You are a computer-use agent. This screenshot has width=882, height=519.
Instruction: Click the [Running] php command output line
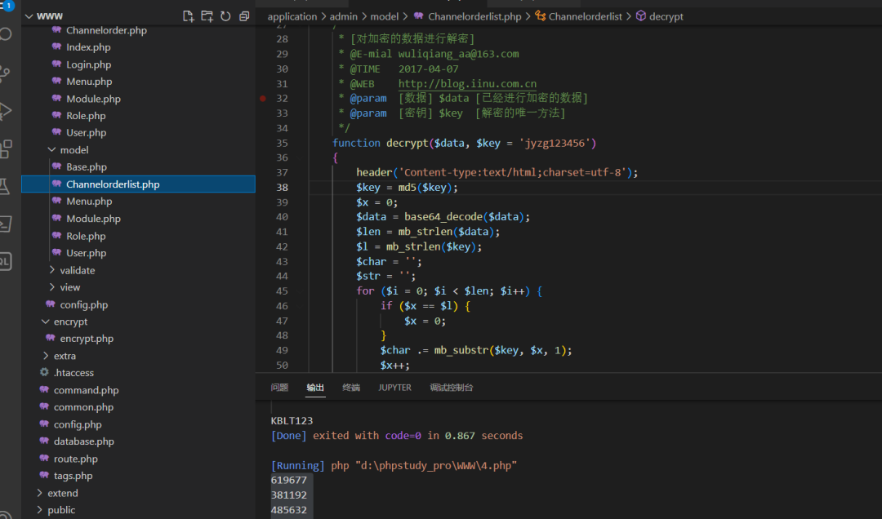[x=394, y=465]
